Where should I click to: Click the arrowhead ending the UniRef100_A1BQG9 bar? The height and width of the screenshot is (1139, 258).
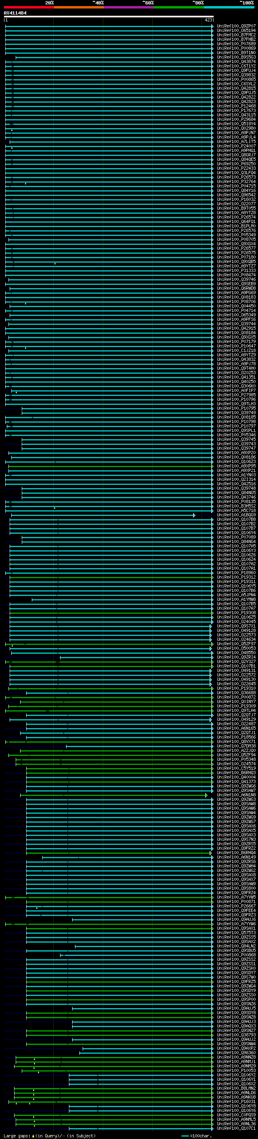194,515
